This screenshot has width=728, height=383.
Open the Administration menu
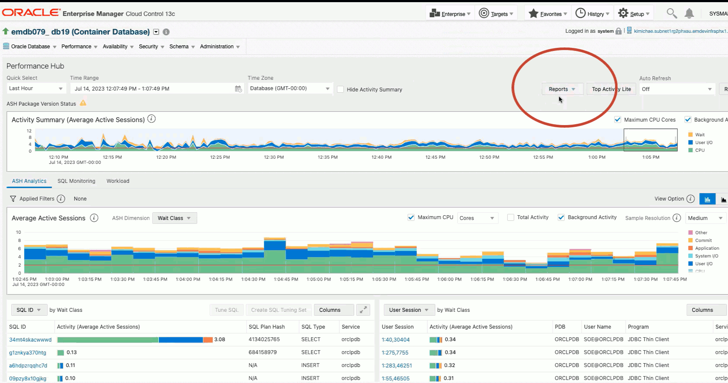tap(220, 47)
